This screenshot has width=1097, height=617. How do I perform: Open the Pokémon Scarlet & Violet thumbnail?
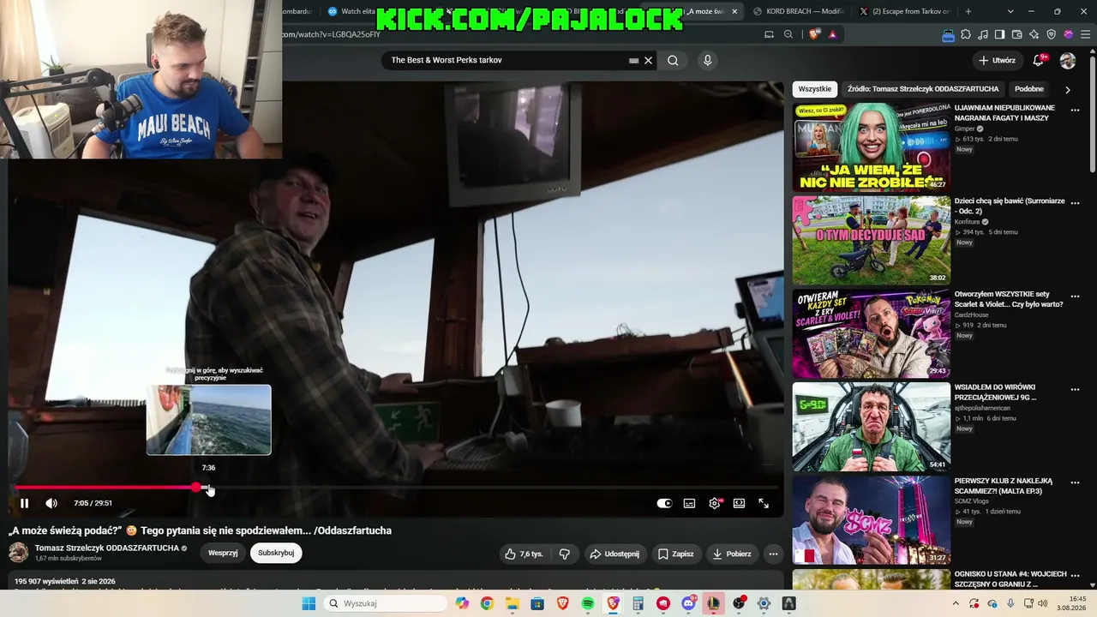[871, 333]
